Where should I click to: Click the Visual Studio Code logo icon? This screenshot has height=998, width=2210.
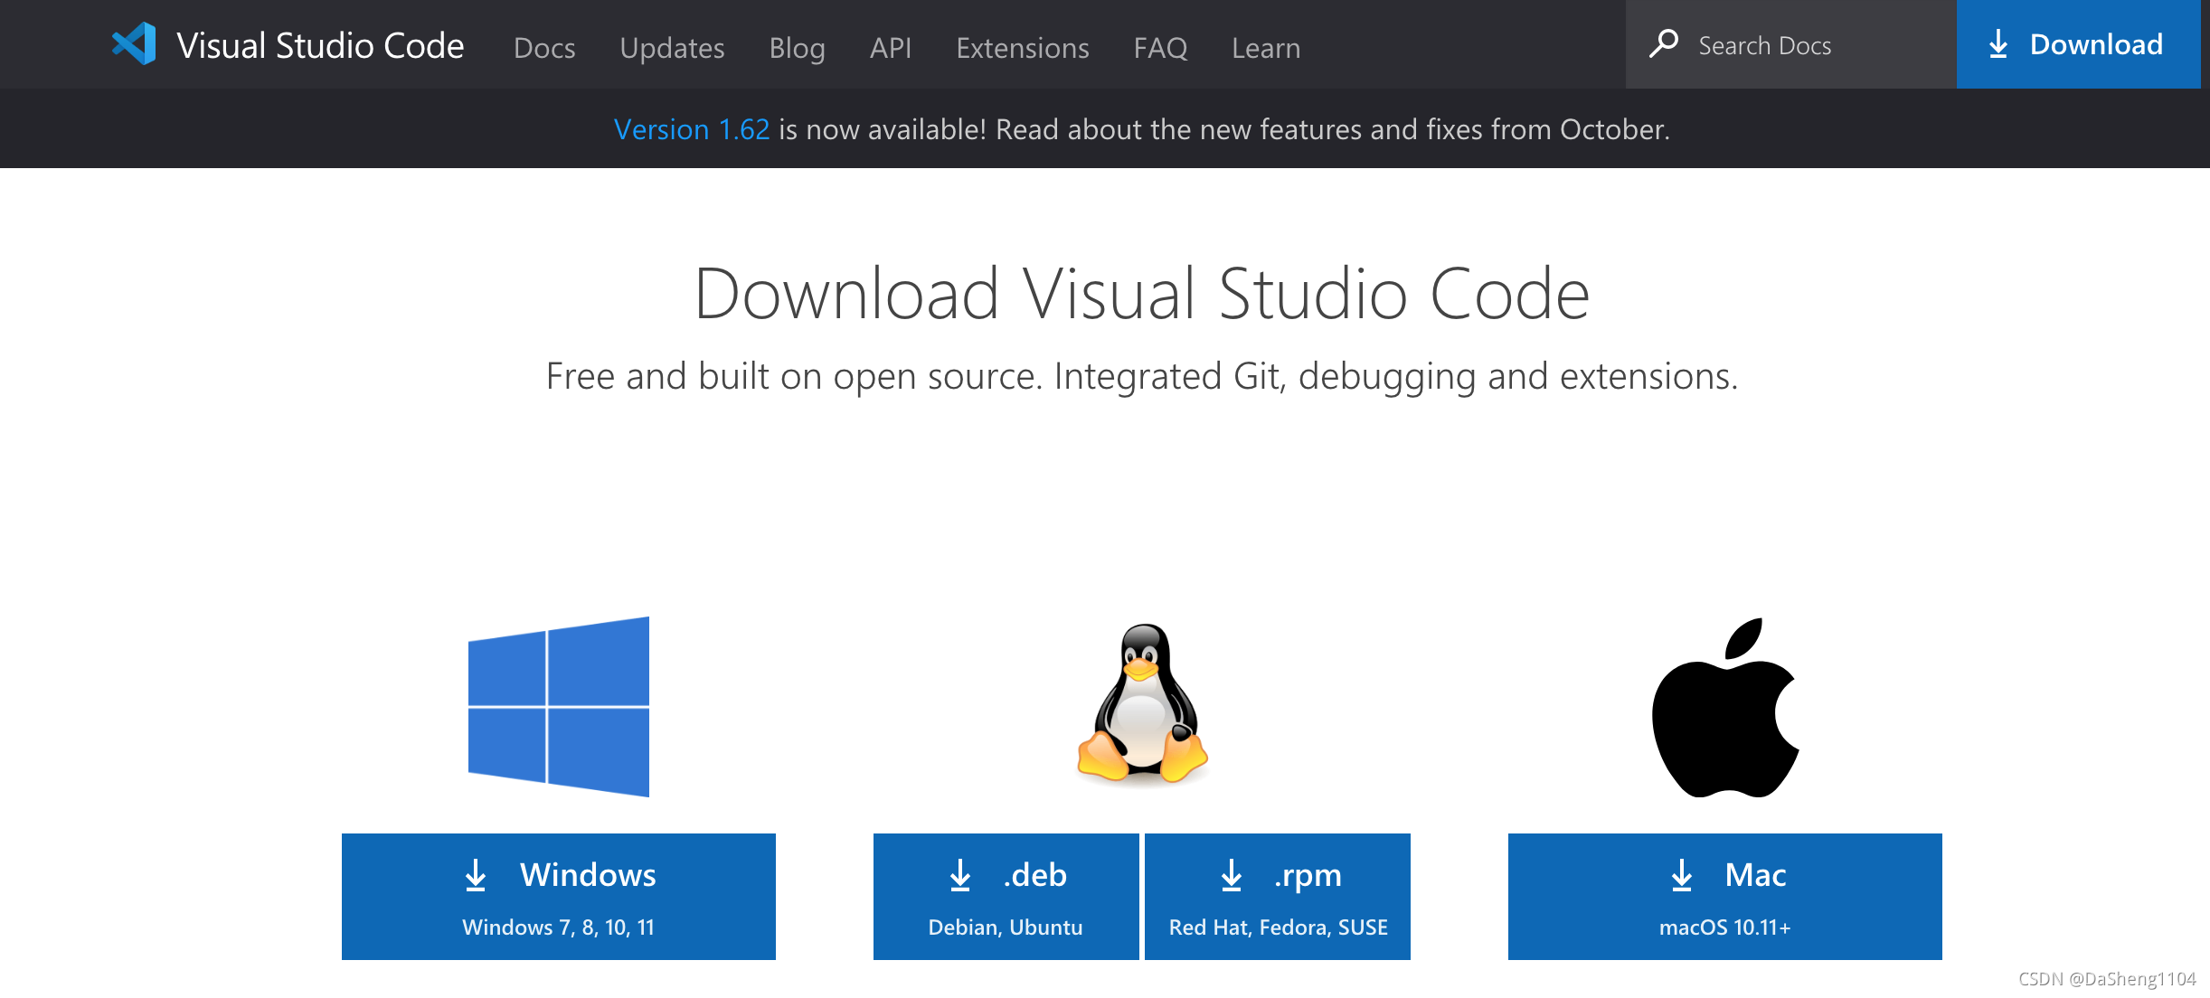[134, 43]
